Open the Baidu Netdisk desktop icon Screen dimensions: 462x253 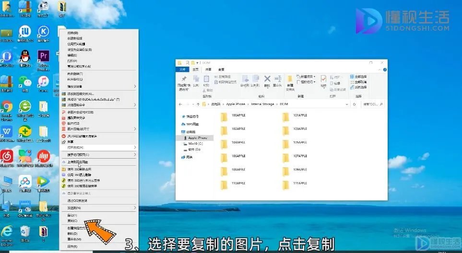[x=25, y=184]
